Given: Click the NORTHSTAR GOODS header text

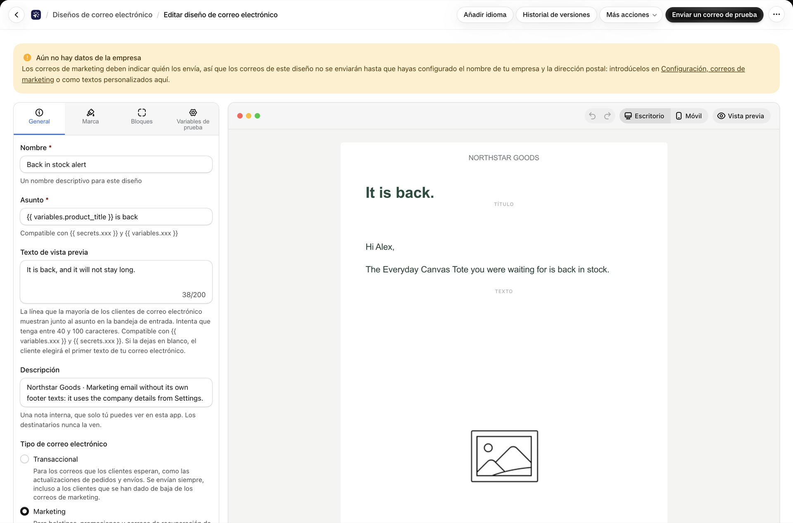Looking at the screenshot, I should [503, 158].
